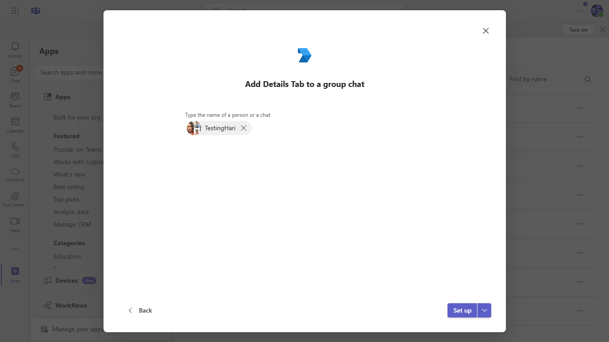Click the Devices icon

(48, 280)
